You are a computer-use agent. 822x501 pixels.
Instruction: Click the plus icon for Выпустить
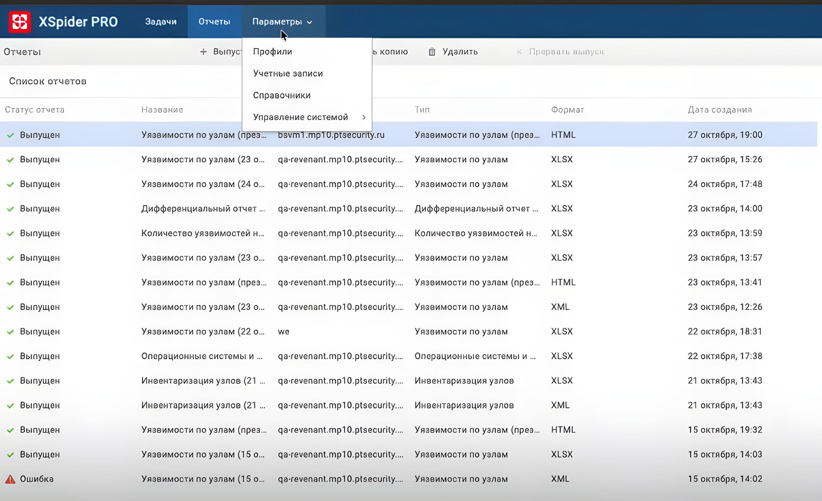pos(203,52)
